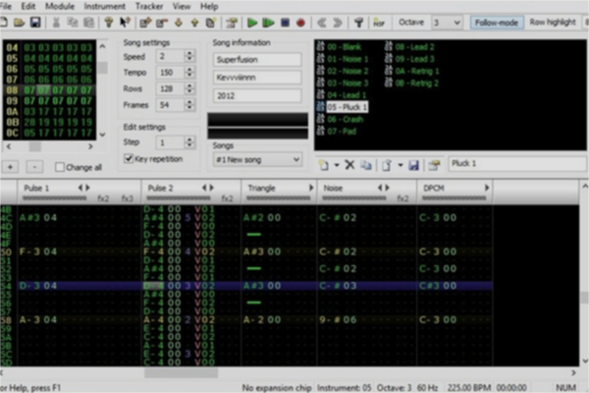The width and height of the screenshot is (589, 393).
Task: Click the minus frame button
Action: click(34, 167)
